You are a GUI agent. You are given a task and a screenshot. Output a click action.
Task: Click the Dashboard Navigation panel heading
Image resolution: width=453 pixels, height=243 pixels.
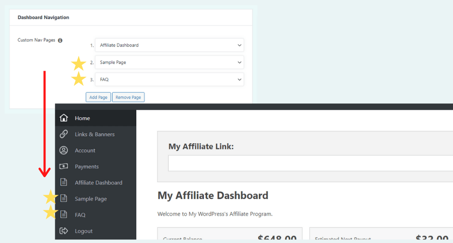(43, 17)
